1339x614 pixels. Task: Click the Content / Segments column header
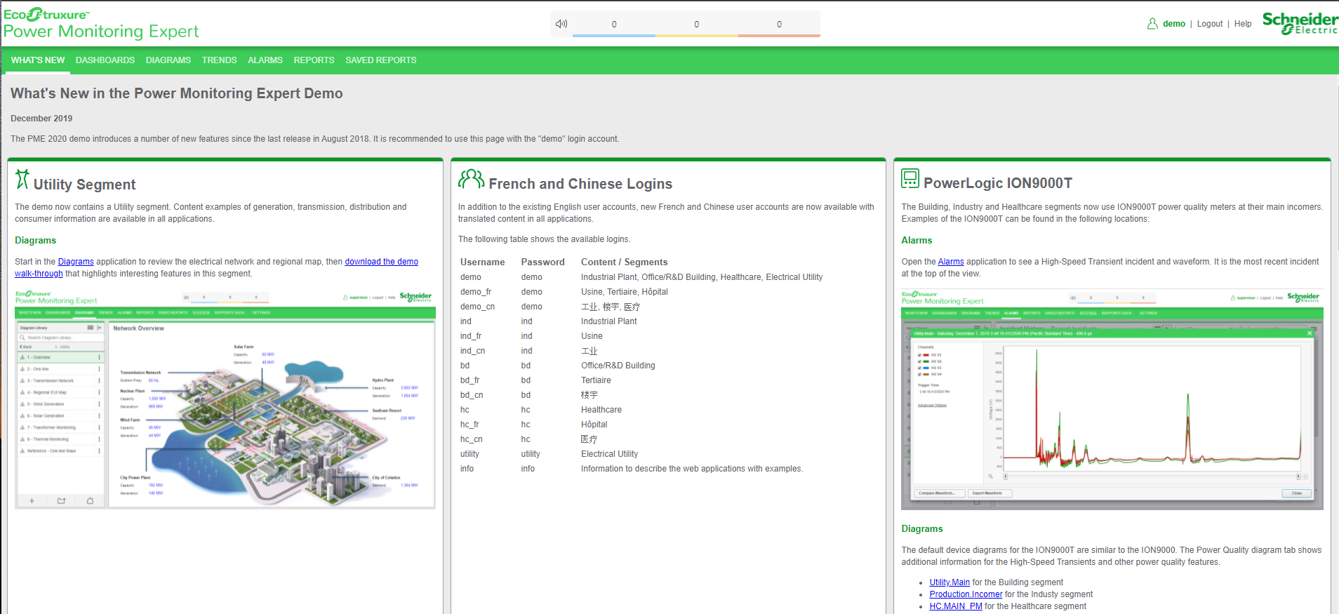[x=624, y=262]
